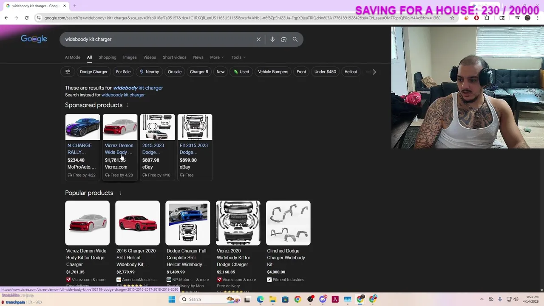Viewport: 544px width, 306px height.
Task: Apply the Dodge Charger filter chip
Action: pos(94,72)
